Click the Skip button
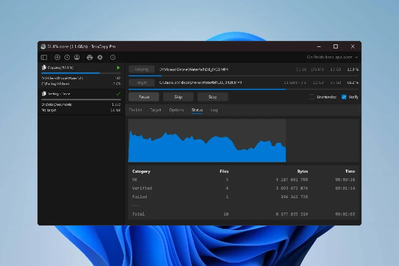Screen dimensions: 399x266 [178, 97]
